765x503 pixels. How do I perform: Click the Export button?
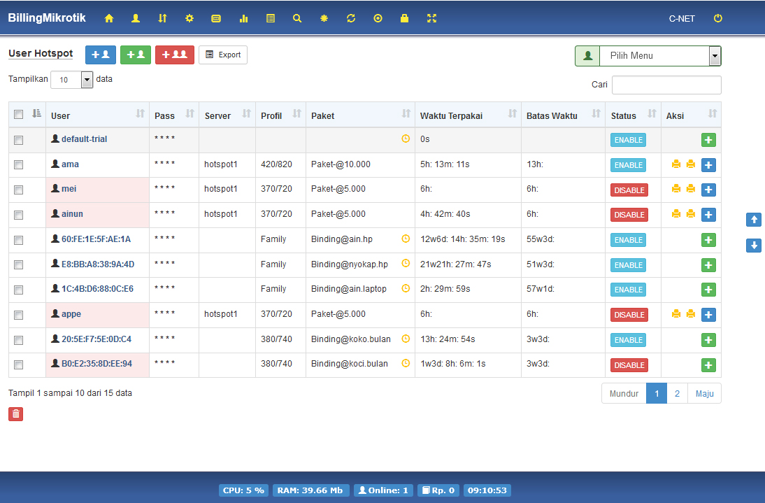pyautogui.click(x=223, y=55)
